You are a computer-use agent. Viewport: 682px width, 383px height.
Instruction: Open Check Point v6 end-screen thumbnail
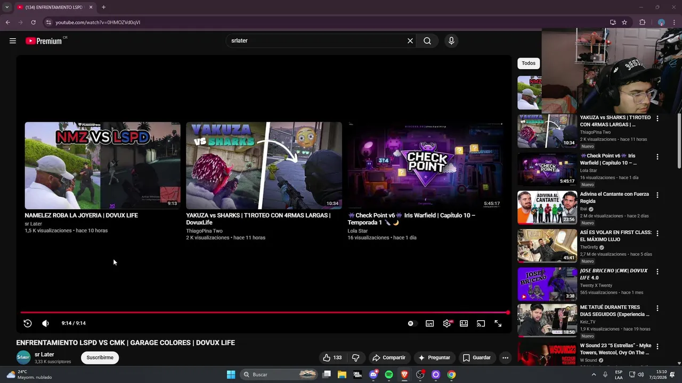click(425, 165)
